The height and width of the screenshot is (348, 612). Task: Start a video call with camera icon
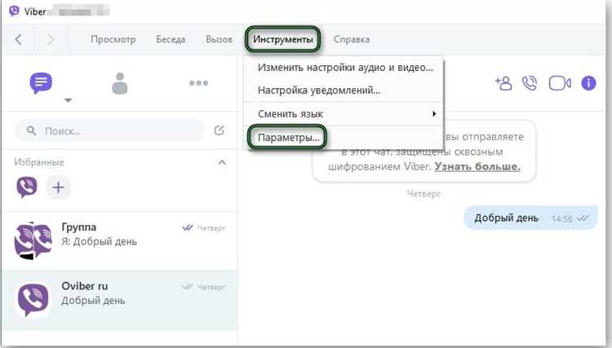click(x=560, y=83)
